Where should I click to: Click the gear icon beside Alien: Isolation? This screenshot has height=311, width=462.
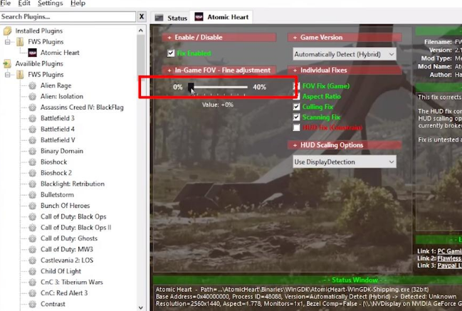coord(33,97)
